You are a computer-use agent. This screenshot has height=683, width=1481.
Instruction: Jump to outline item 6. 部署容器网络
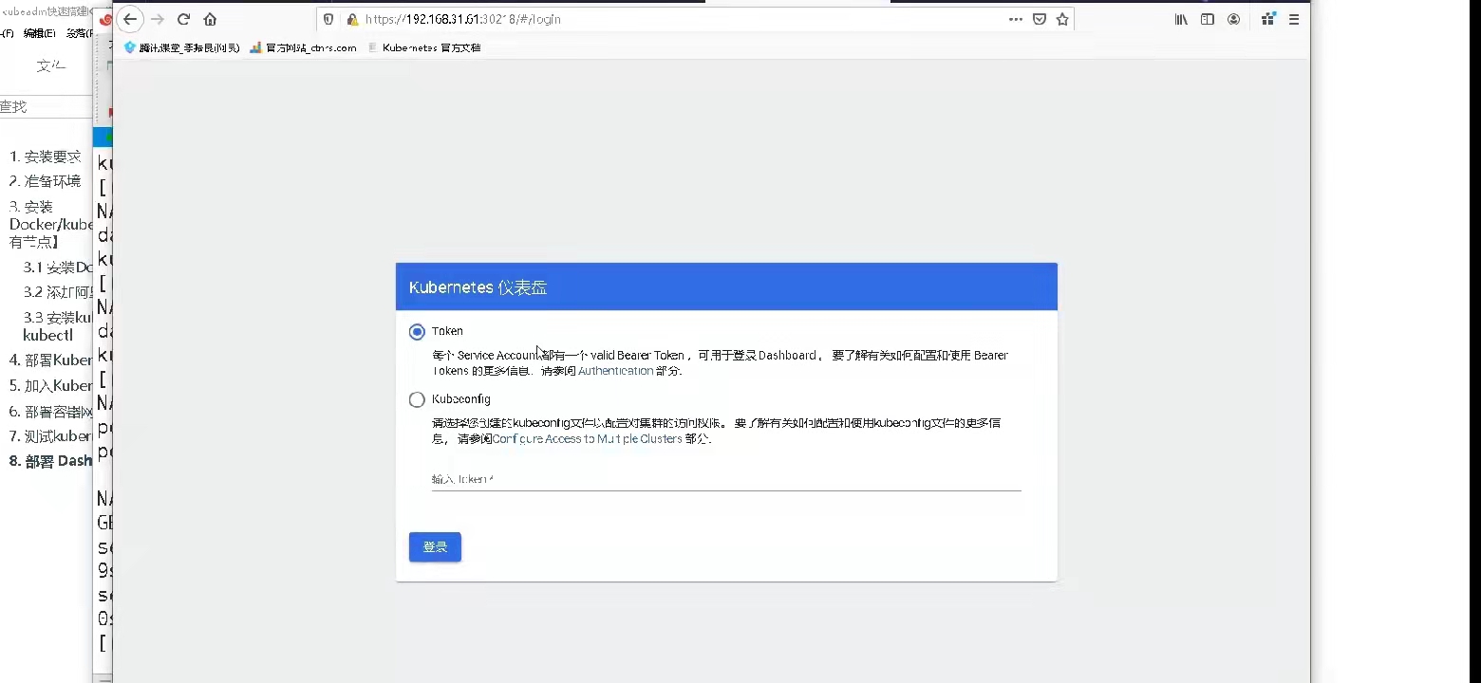tap(51, 412)
